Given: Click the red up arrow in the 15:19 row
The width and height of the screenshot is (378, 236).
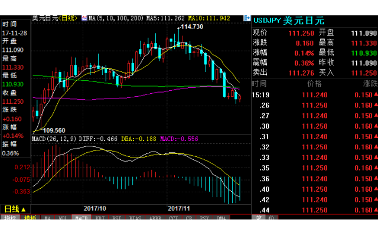Looking at the screenshot, I should click(x=374, y=95).
